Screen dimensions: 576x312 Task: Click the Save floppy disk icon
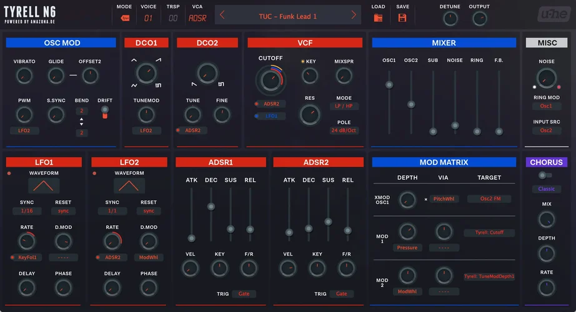(x=402, y=17)
